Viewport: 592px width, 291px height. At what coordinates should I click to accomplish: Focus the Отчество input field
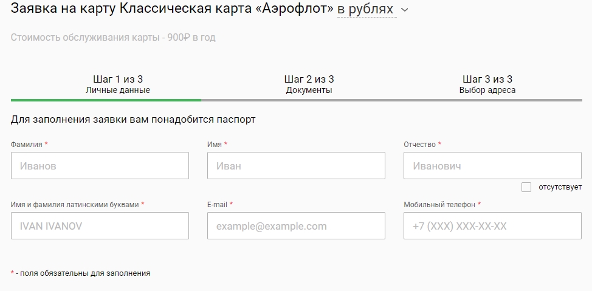coord(492,166)
